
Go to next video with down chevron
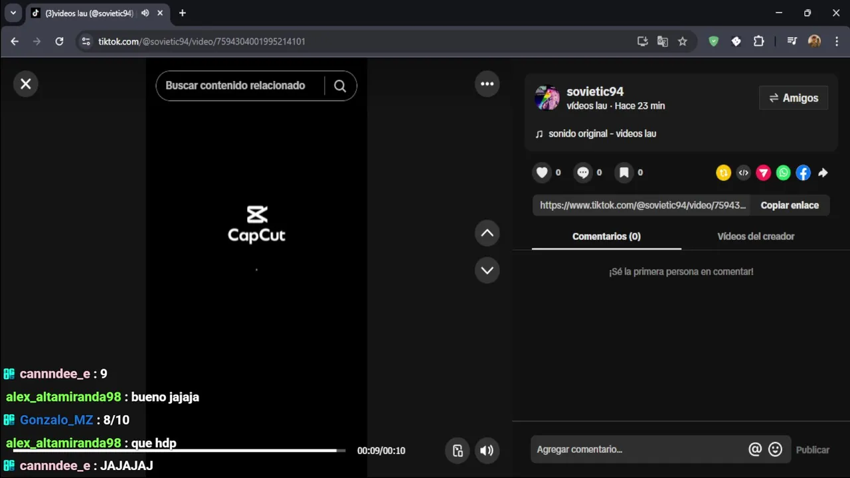487,270
